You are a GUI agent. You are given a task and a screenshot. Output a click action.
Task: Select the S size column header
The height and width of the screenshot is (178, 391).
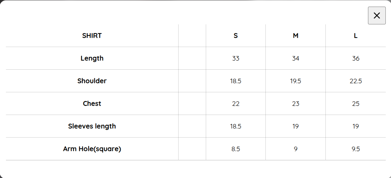[x=236, y=36]
